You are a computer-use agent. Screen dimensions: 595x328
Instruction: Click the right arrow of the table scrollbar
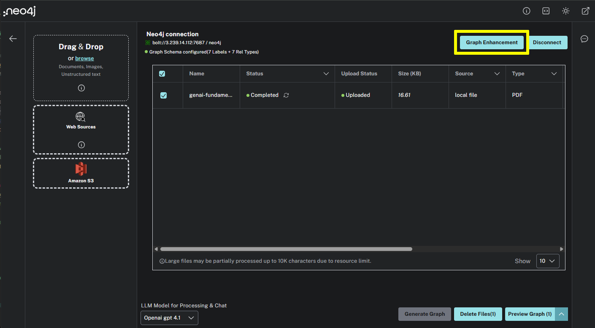(x=562, y=249)
